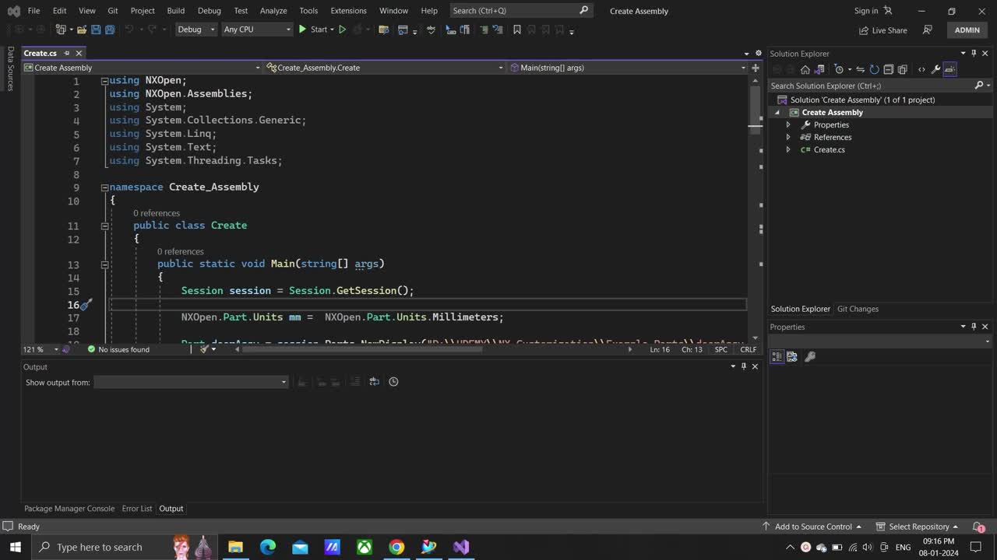The image size is (997, 560).
Task: Toggle Preview Selected Items in Solution Explorer
Action: coord(949,69)
